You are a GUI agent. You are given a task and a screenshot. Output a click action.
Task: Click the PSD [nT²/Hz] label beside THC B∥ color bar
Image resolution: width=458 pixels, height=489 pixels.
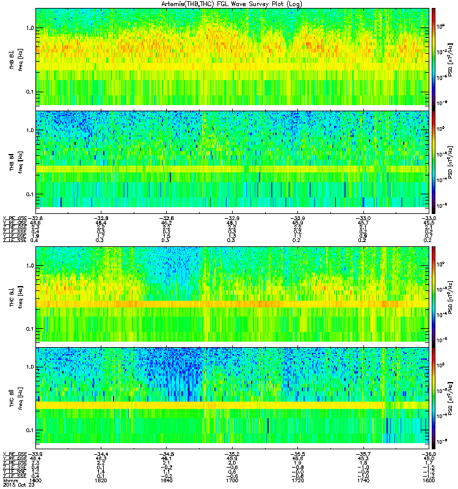pyautogui.click(x=451, y=399)
